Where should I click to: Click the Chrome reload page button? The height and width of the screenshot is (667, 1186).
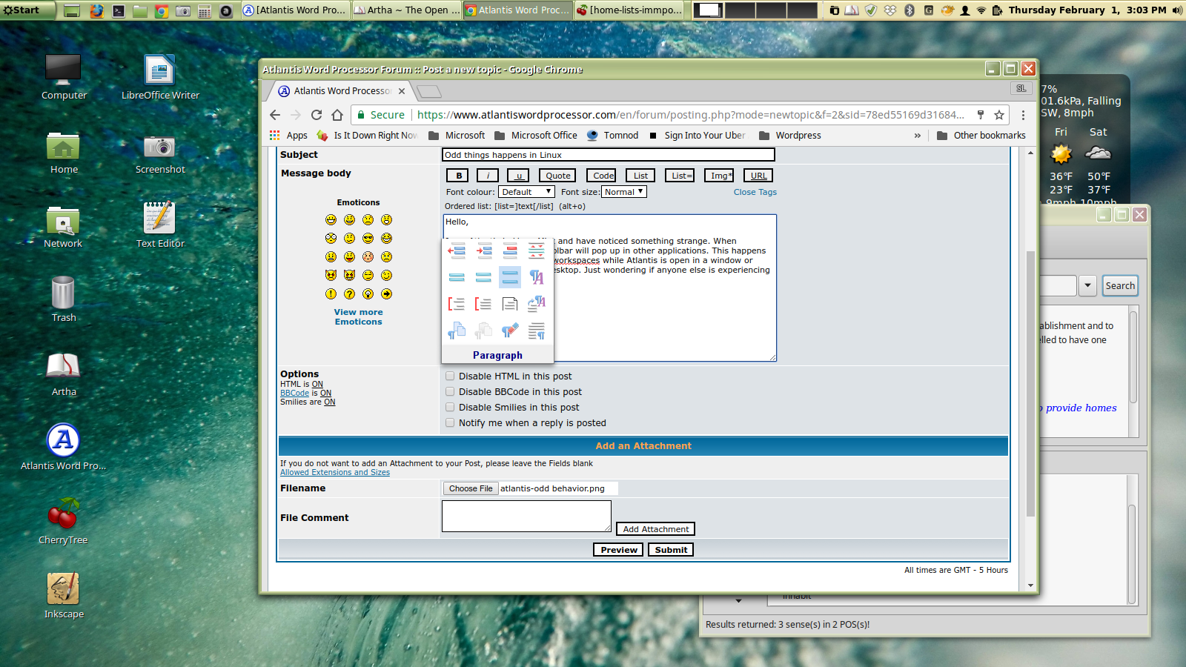(317, 115)
